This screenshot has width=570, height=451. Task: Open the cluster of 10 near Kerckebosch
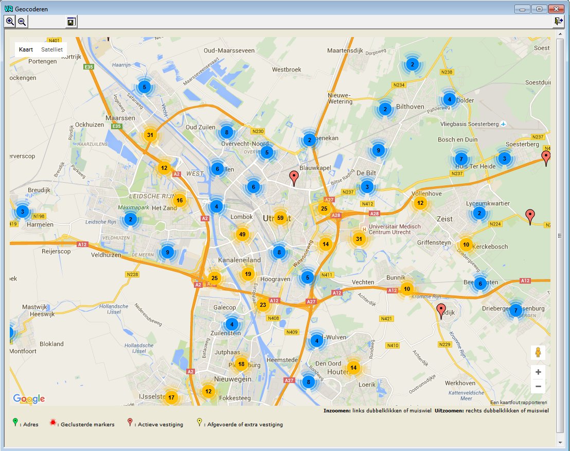[x=466, y=245]
